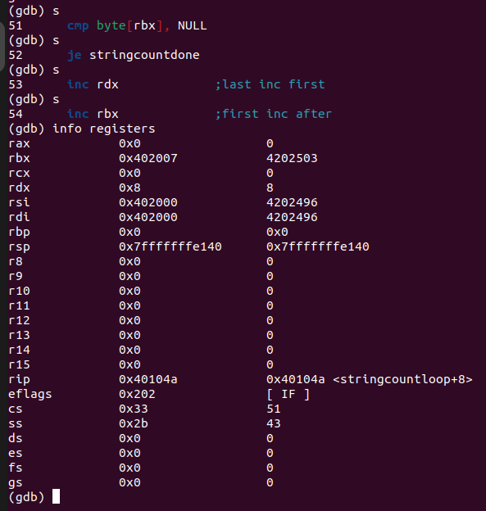The height and width of the screenshot is (511, 486).
Task: Click the rdx decimal value 8
Action: (x=270, y=188)
